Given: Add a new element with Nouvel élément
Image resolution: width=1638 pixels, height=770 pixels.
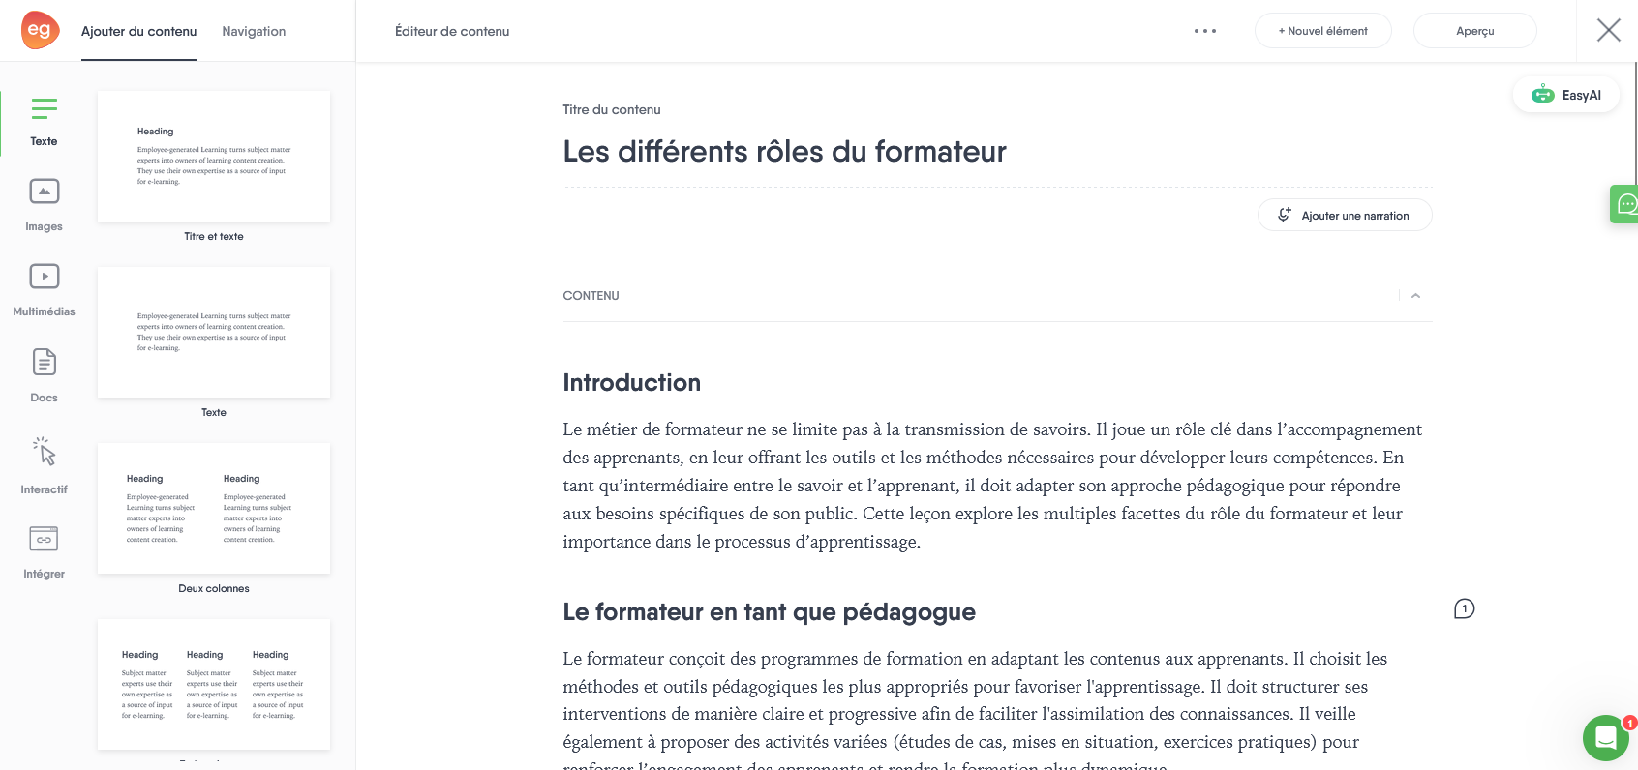Looking at the screenshot, I should pos(1322,30).
